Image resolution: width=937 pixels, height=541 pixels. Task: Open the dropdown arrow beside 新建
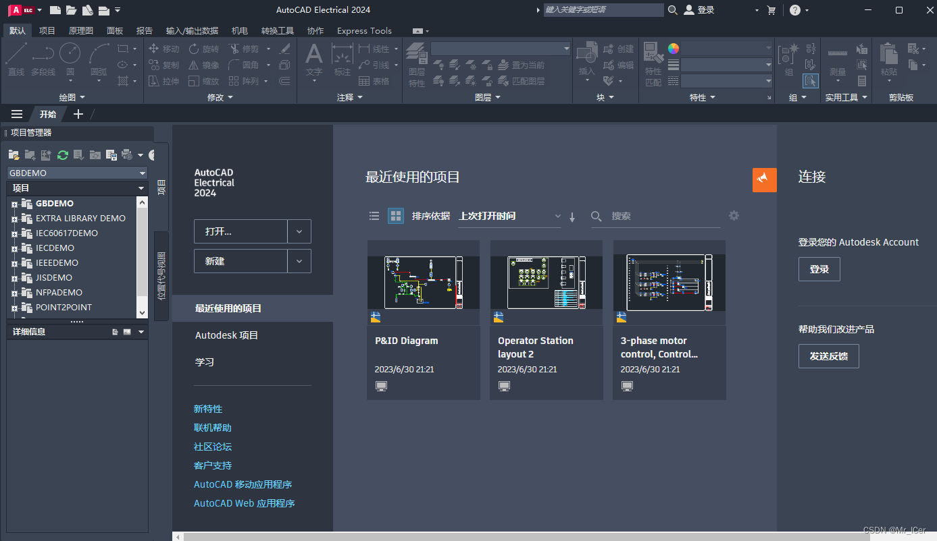(299, 261)
